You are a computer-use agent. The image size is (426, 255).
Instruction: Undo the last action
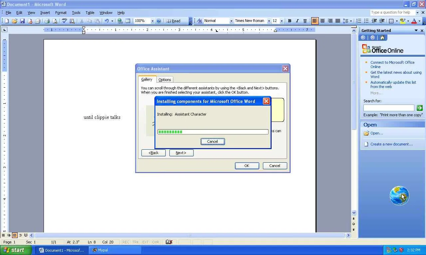(106, 21)
